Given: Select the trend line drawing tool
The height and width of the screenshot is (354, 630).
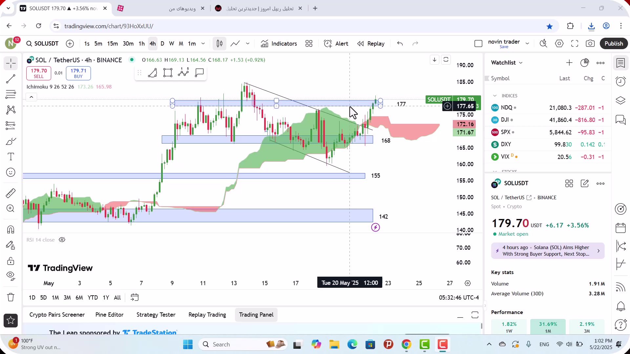Looking at the screenshot, I should click(x=11, y=79).
